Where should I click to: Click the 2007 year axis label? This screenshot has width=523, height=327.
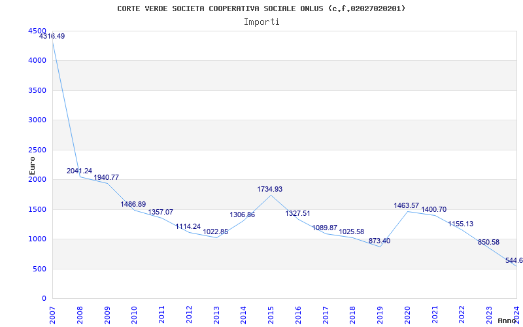52,315
